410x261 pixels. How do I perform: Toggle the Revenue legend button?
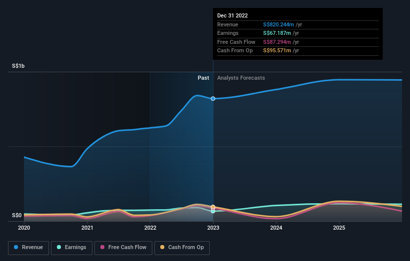[28, 248]
